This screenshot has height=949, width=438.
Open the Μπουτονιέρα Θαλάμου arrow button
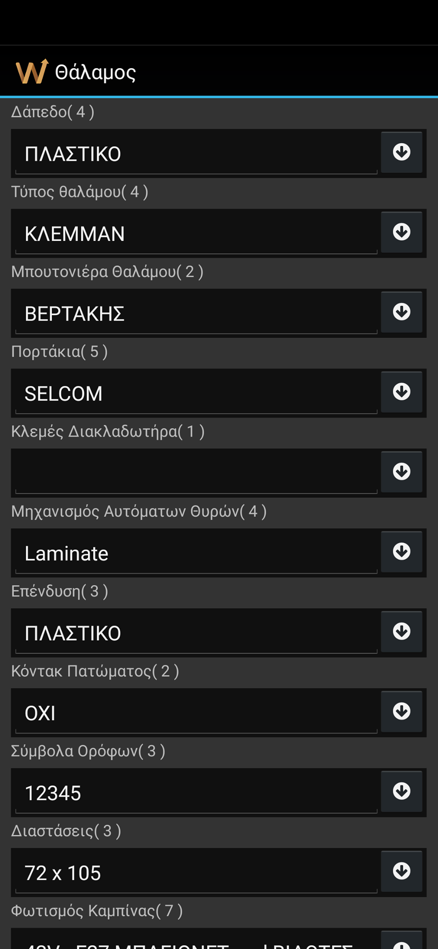401,312
